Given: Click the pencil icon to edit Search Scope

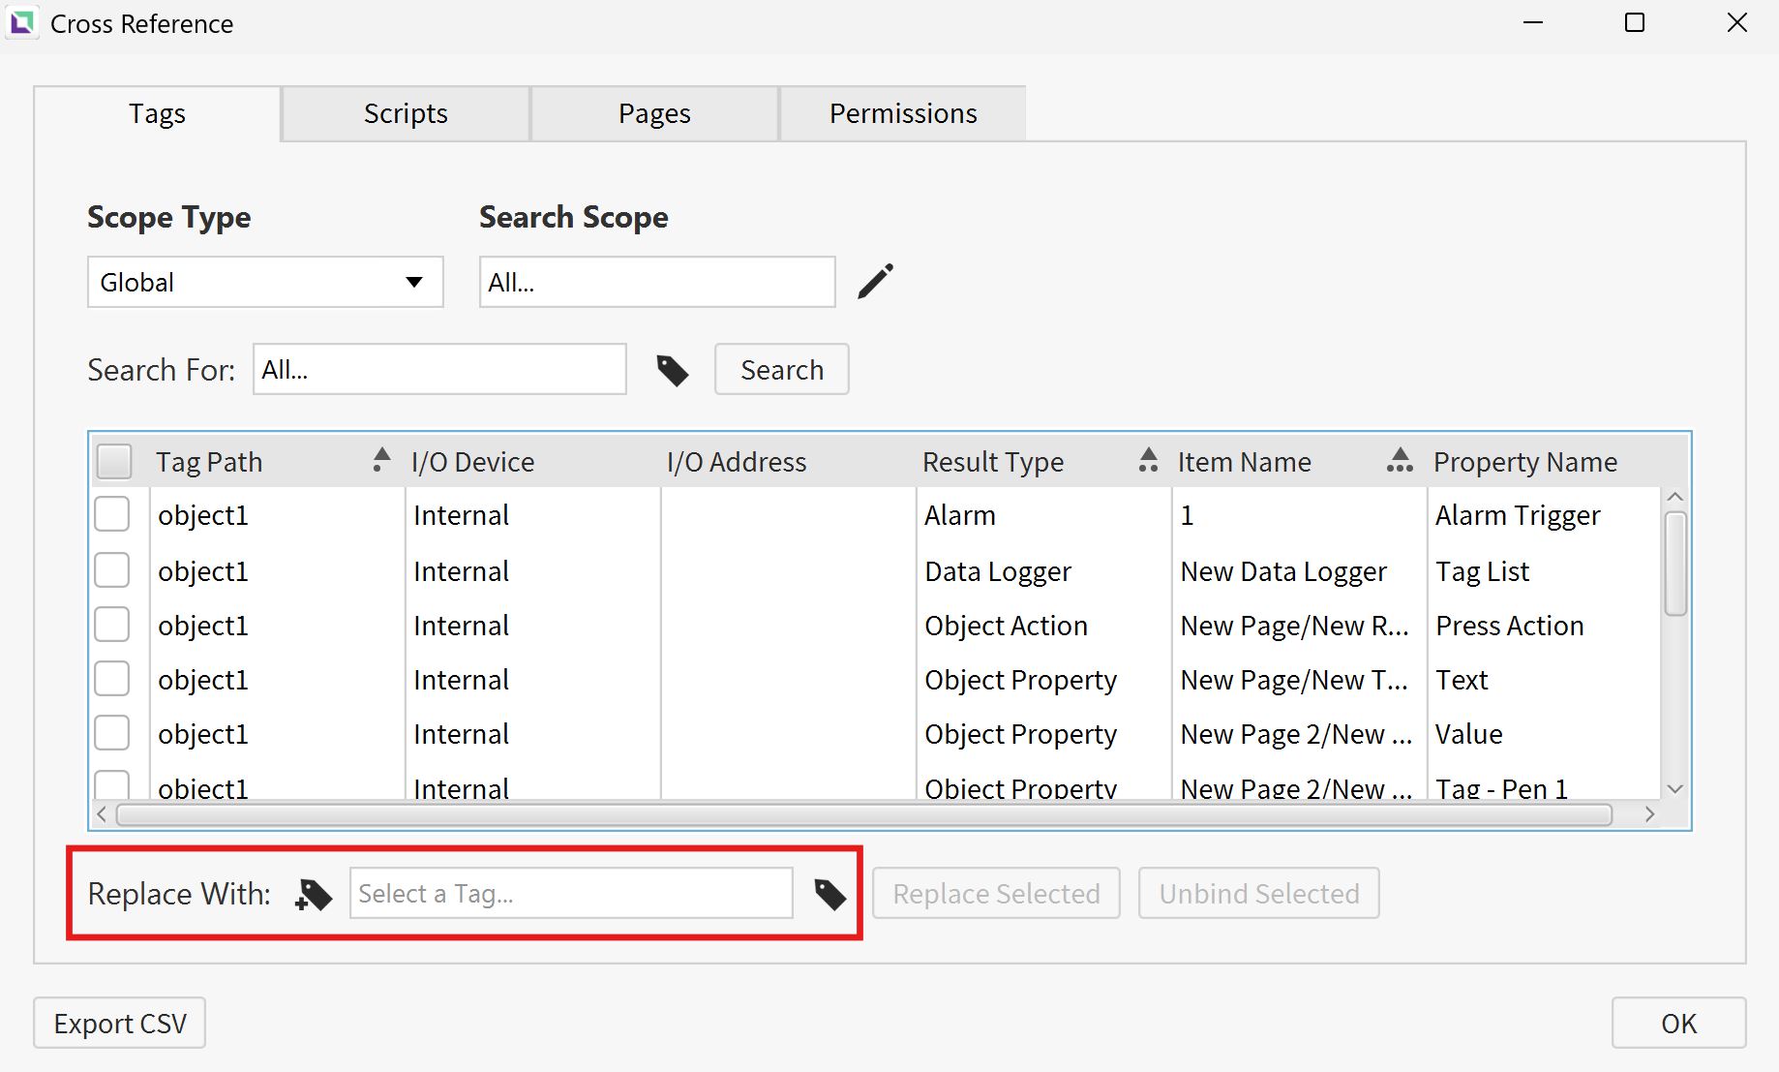Looking at the screenshot, I should (x=875, y=282).
